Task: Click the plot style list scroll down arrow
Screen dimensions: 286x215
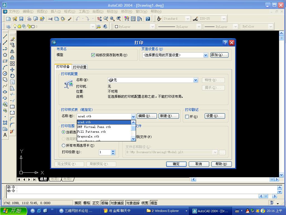Action: click(x=133, y=139)
